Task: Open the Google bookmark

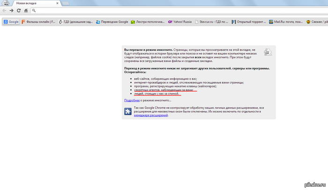Action: tap(11, 22)
